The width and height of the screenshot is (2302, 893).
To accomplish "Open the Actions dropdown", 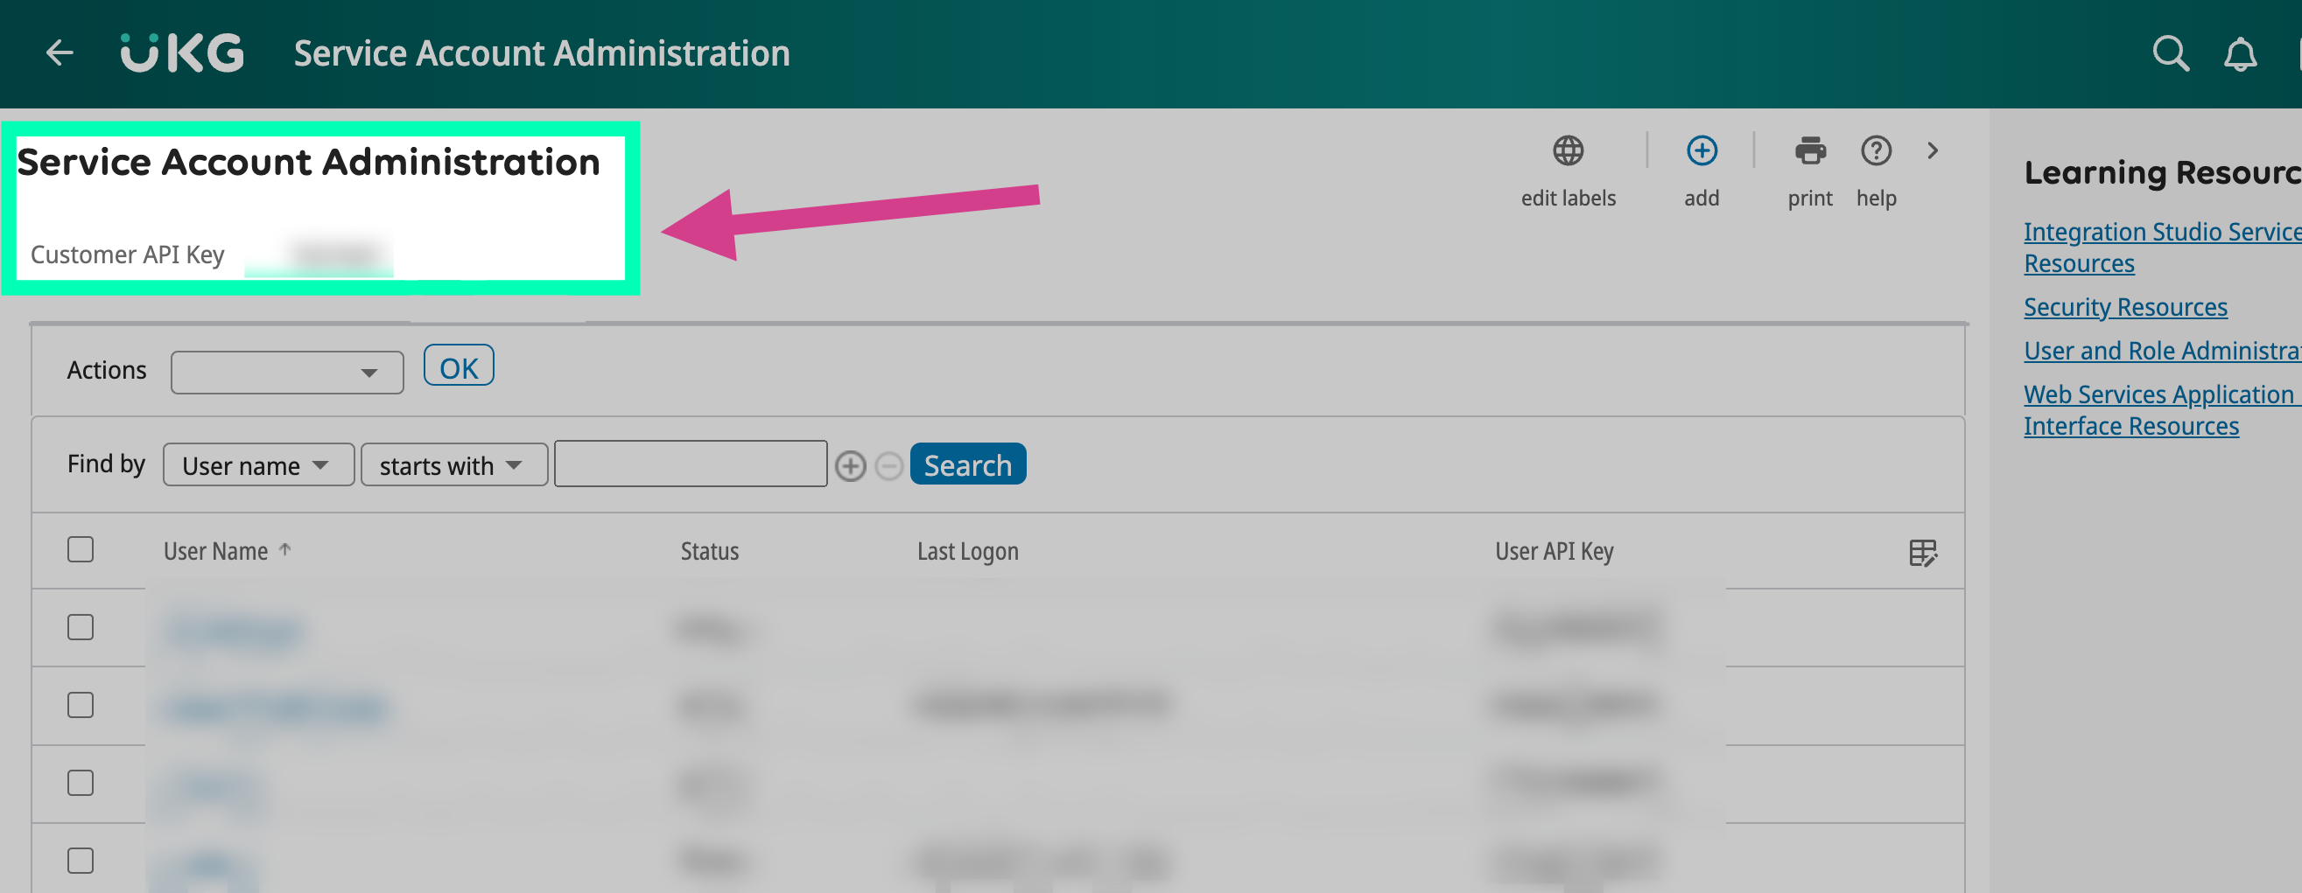I will pyautogui.click(x=287, y=373).
